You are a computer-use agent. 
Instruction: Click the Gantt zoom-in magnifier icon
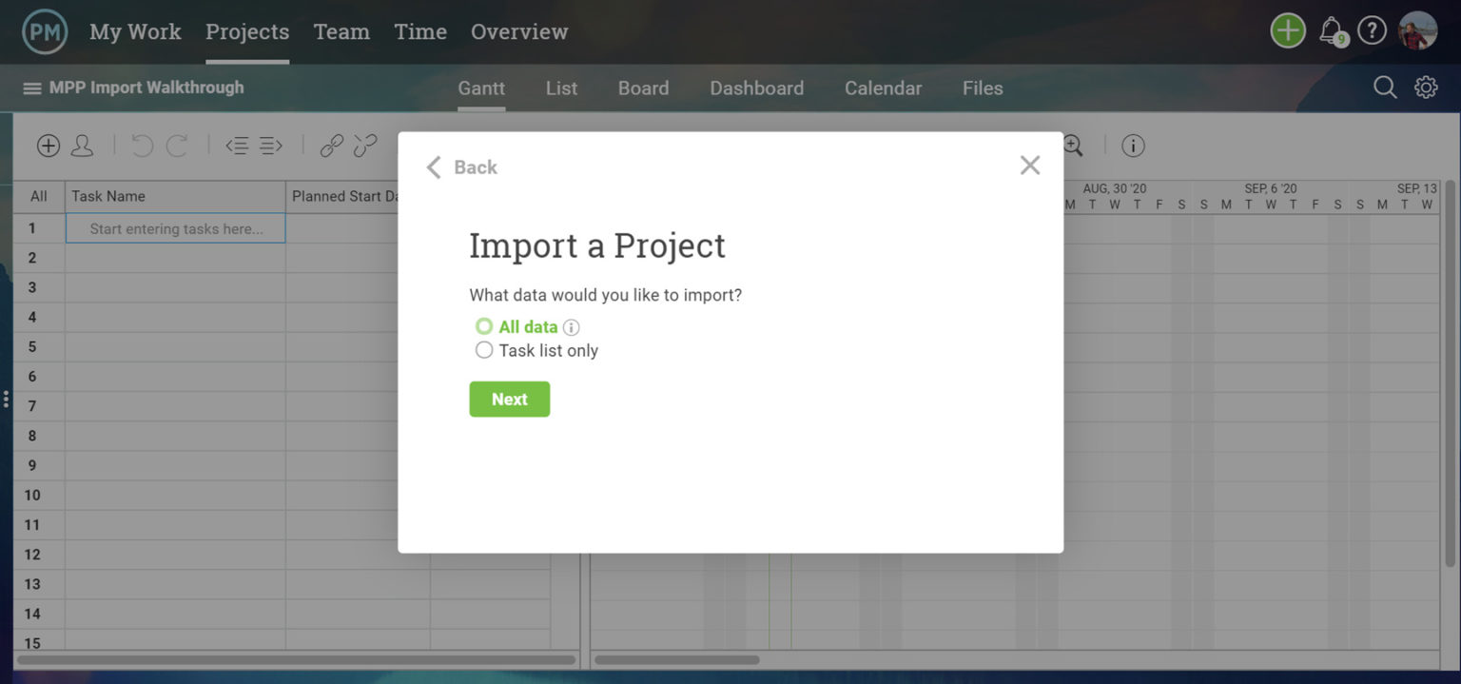[1071, 145]
